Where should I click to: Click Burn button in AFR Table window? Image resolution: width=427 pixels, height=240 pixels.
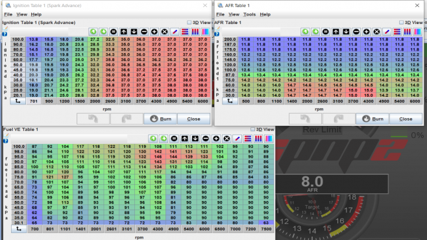point(372,119)
